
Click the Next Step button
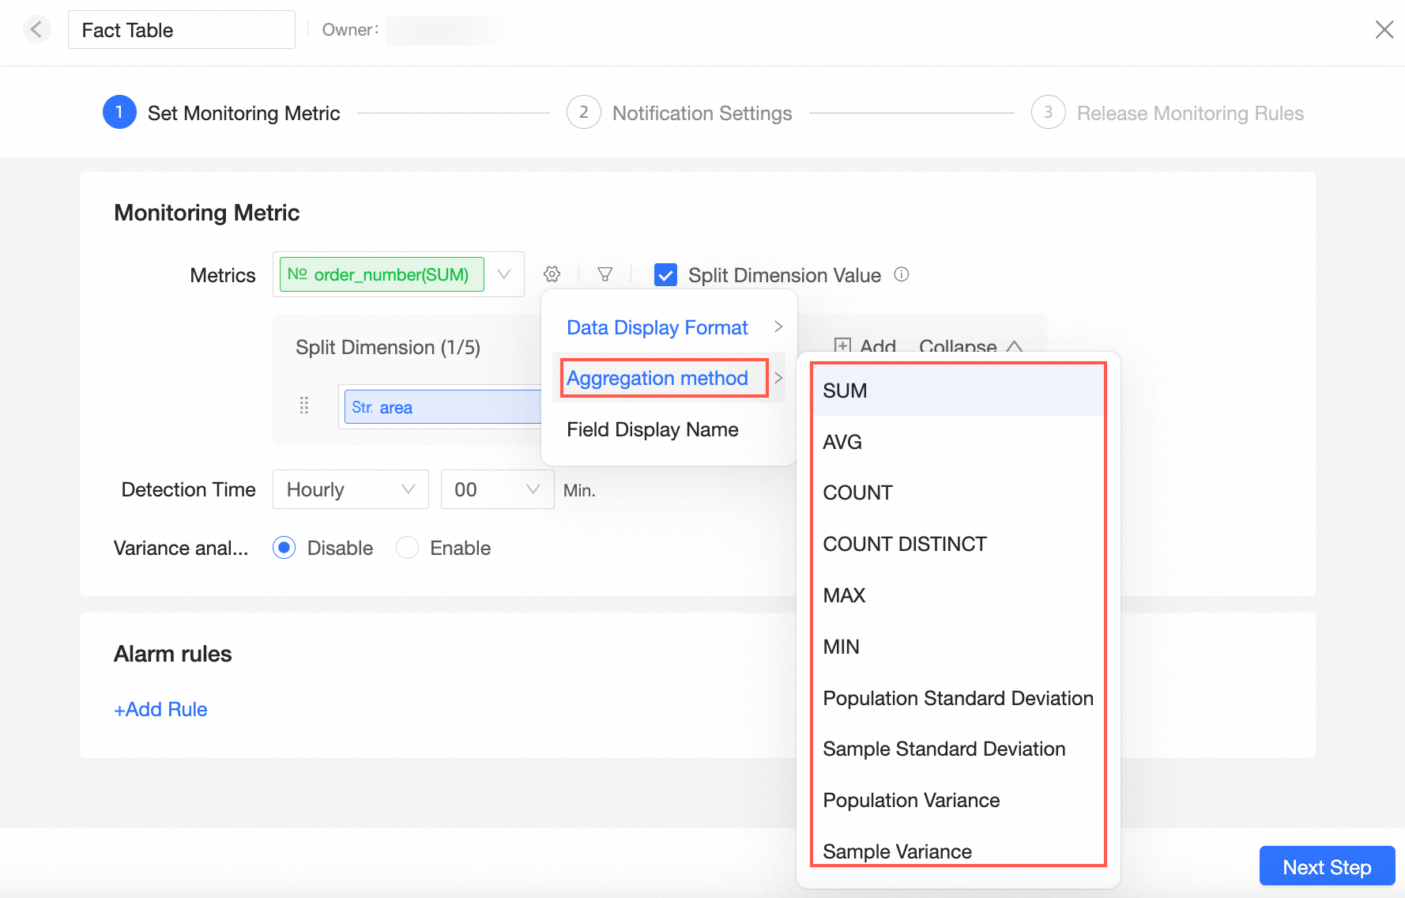pos(1327,866)
